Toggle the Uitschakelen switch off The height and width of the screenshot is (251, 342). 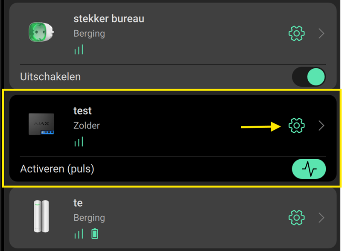tap(309, 77)
